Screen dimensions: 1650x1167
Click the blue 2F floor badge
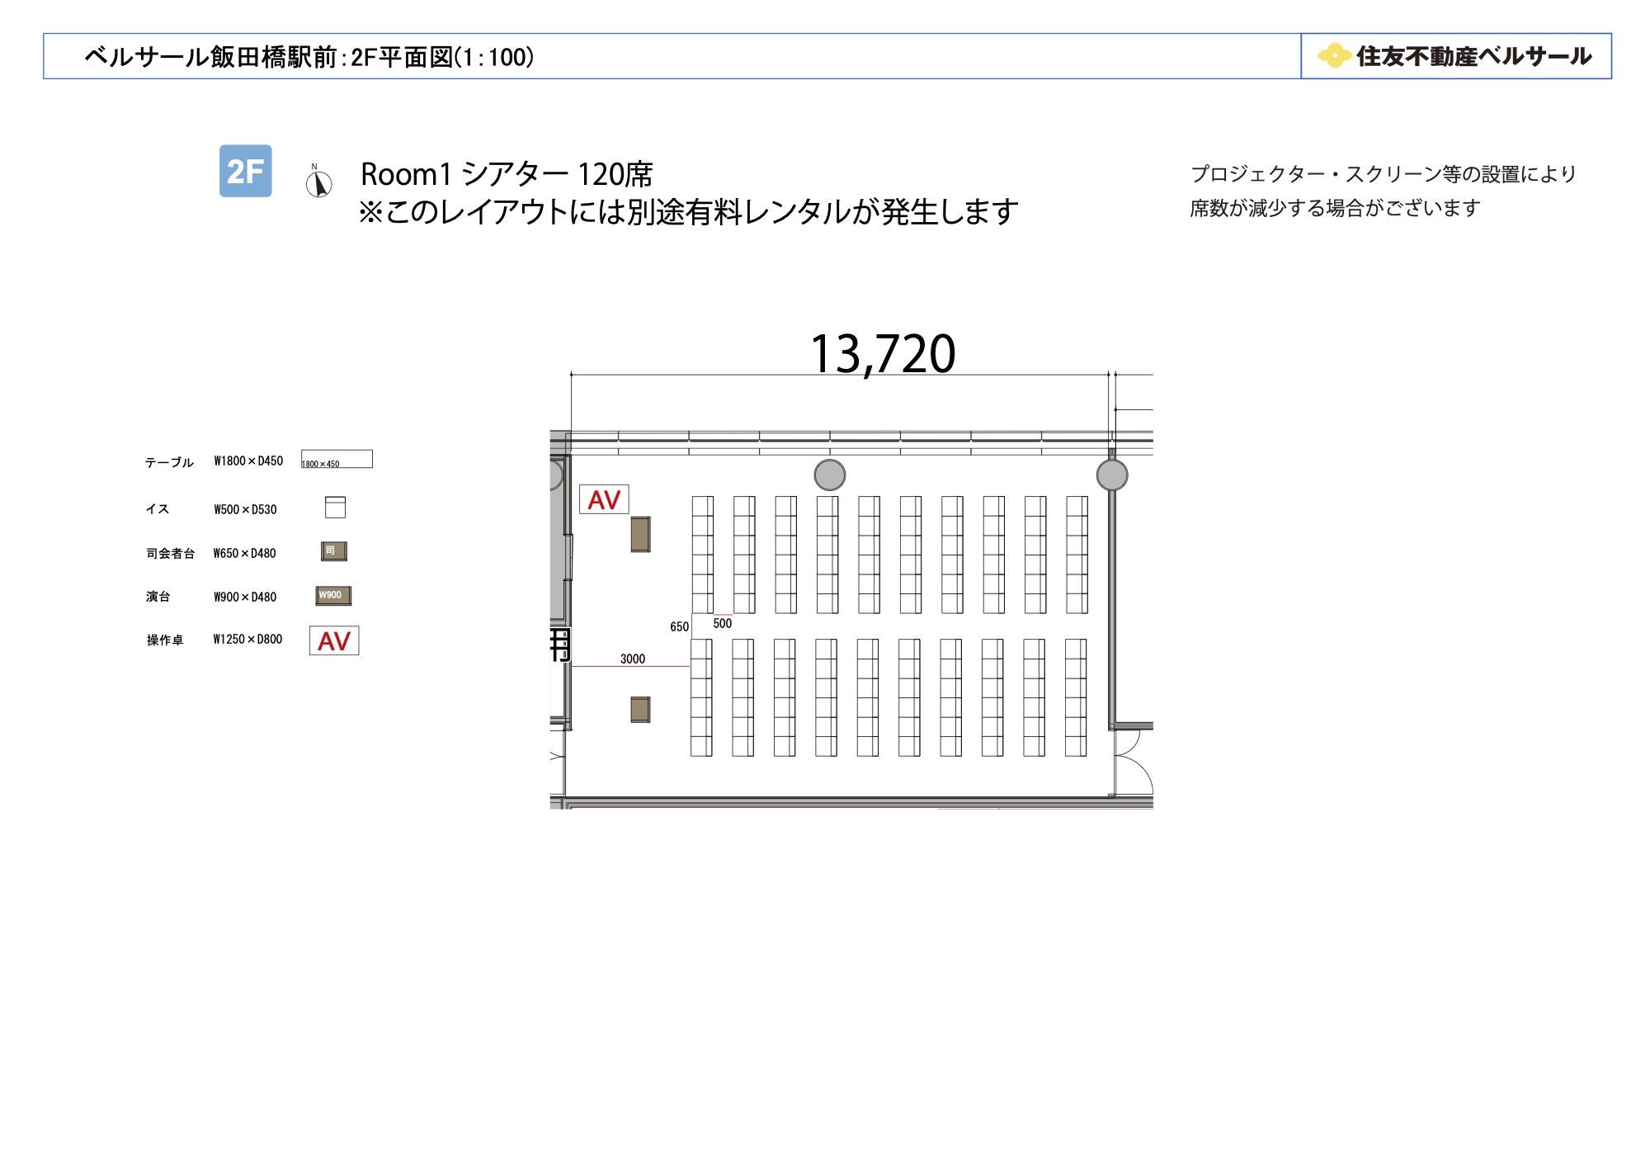click(245, 171)
